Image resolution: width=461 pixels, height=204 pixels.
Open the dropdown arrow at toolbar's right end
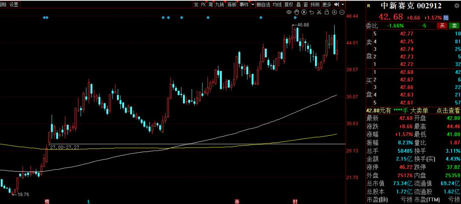343,4
